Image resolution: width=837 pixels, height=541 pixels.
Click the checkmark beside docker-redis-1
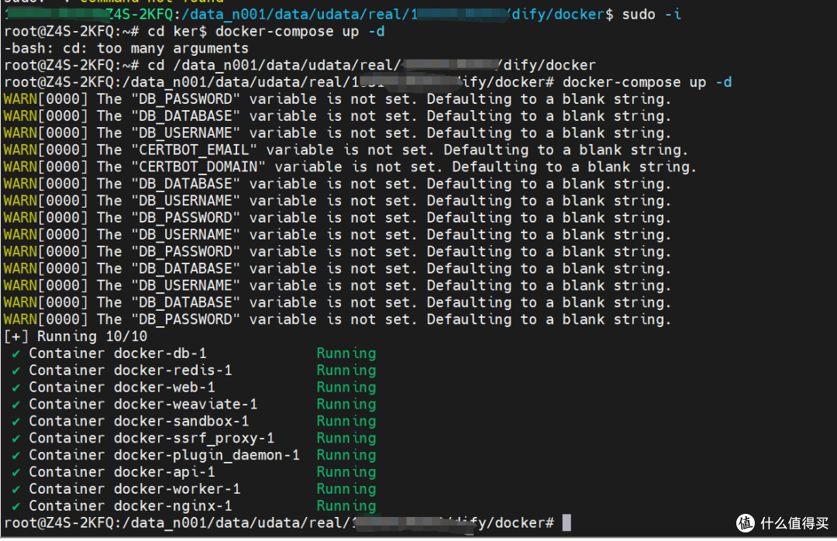pos(17,370)
